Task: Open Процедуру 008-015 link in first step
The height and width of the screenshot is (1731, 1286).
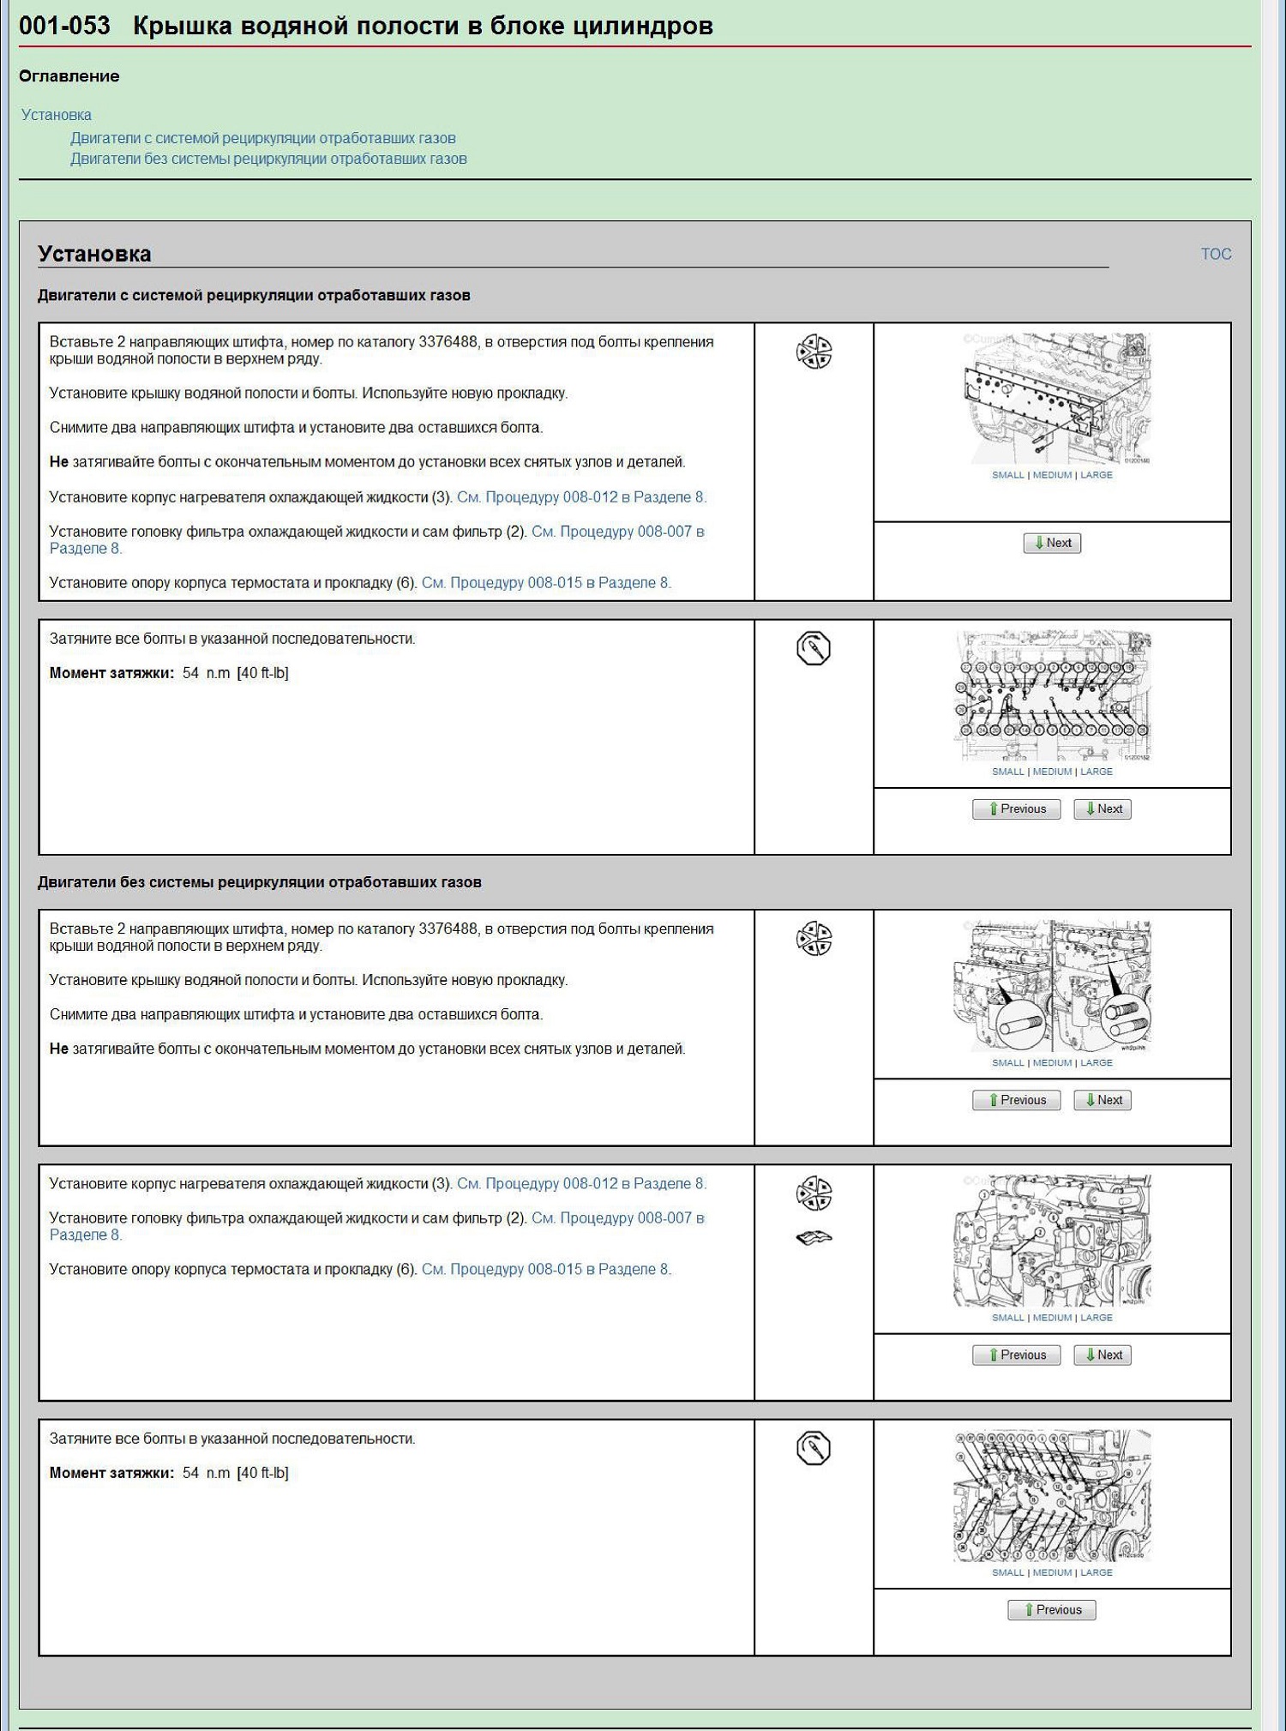Action: tap(546, 583)
